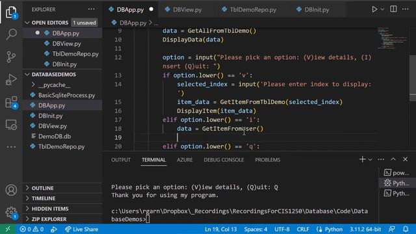Close the terminal panel
The width and height of the screenshot is (416, 234).
coord(405,159)
